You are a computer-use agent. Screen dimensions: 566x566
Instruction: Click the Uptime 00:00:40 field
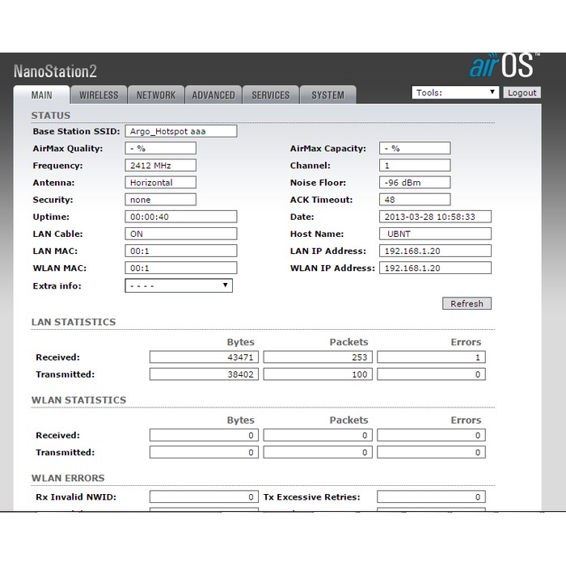(181, 217)
